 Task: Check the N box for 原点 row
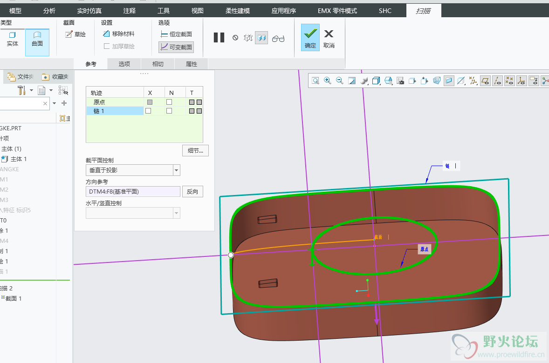tap(169, 102)
